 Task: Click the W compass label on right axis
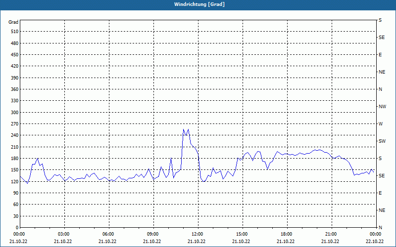(381, 124)
